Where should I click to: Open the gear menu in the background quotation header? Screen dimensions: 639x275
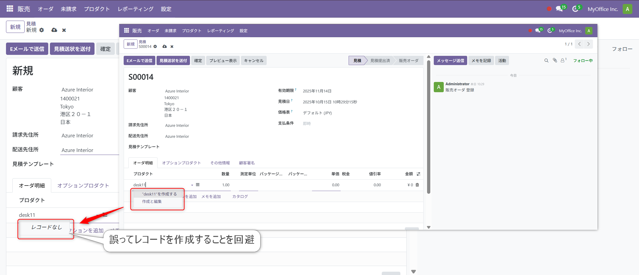[42, 30]
